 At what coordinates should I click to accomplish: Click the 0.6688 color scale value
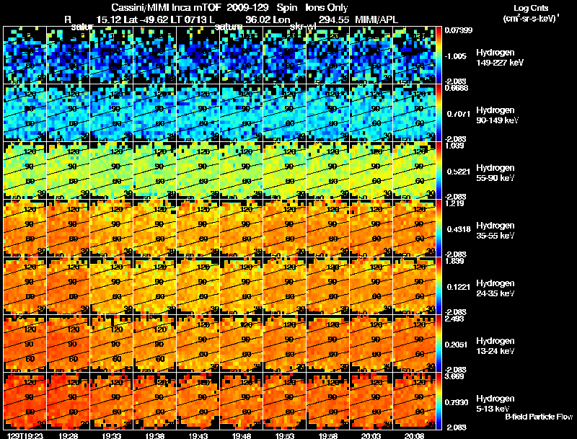pyautogui.click(x=457, y=88)
